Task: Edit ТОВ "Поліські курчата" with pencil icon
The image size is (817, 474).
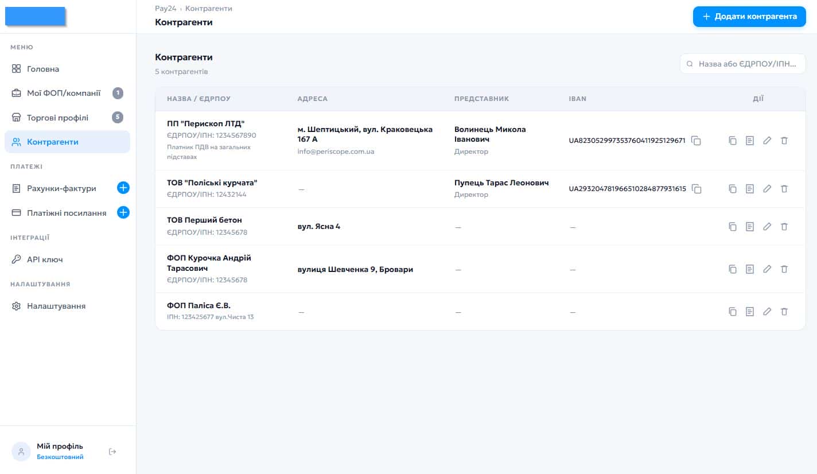Action: pos(767,189)
